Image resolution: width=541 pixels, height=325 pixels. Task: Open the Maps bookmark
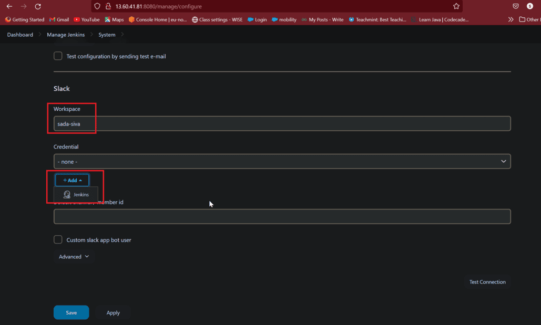click(x=114, y=19)
